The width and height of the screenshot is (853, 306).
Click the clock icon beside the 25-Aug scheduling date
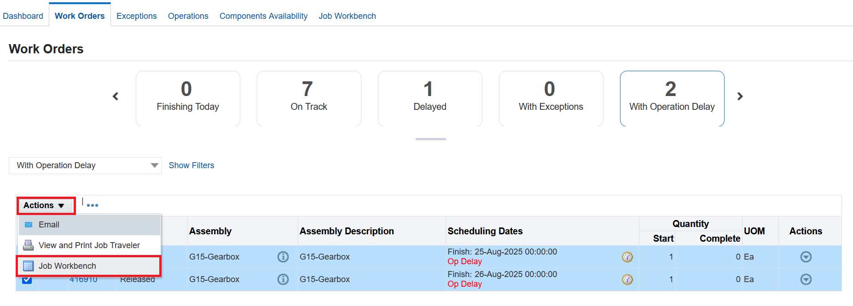(x=627, y=257)
